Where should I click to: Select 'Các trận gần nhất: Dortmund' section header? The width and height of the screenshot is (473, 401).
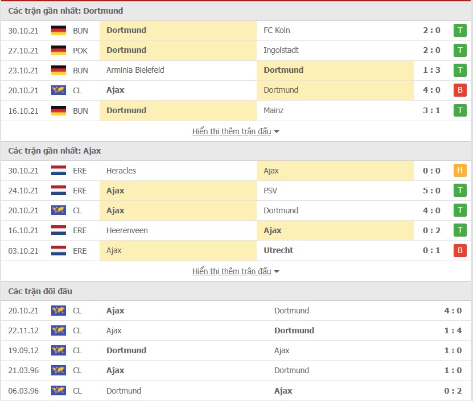(x=65, y=11)
